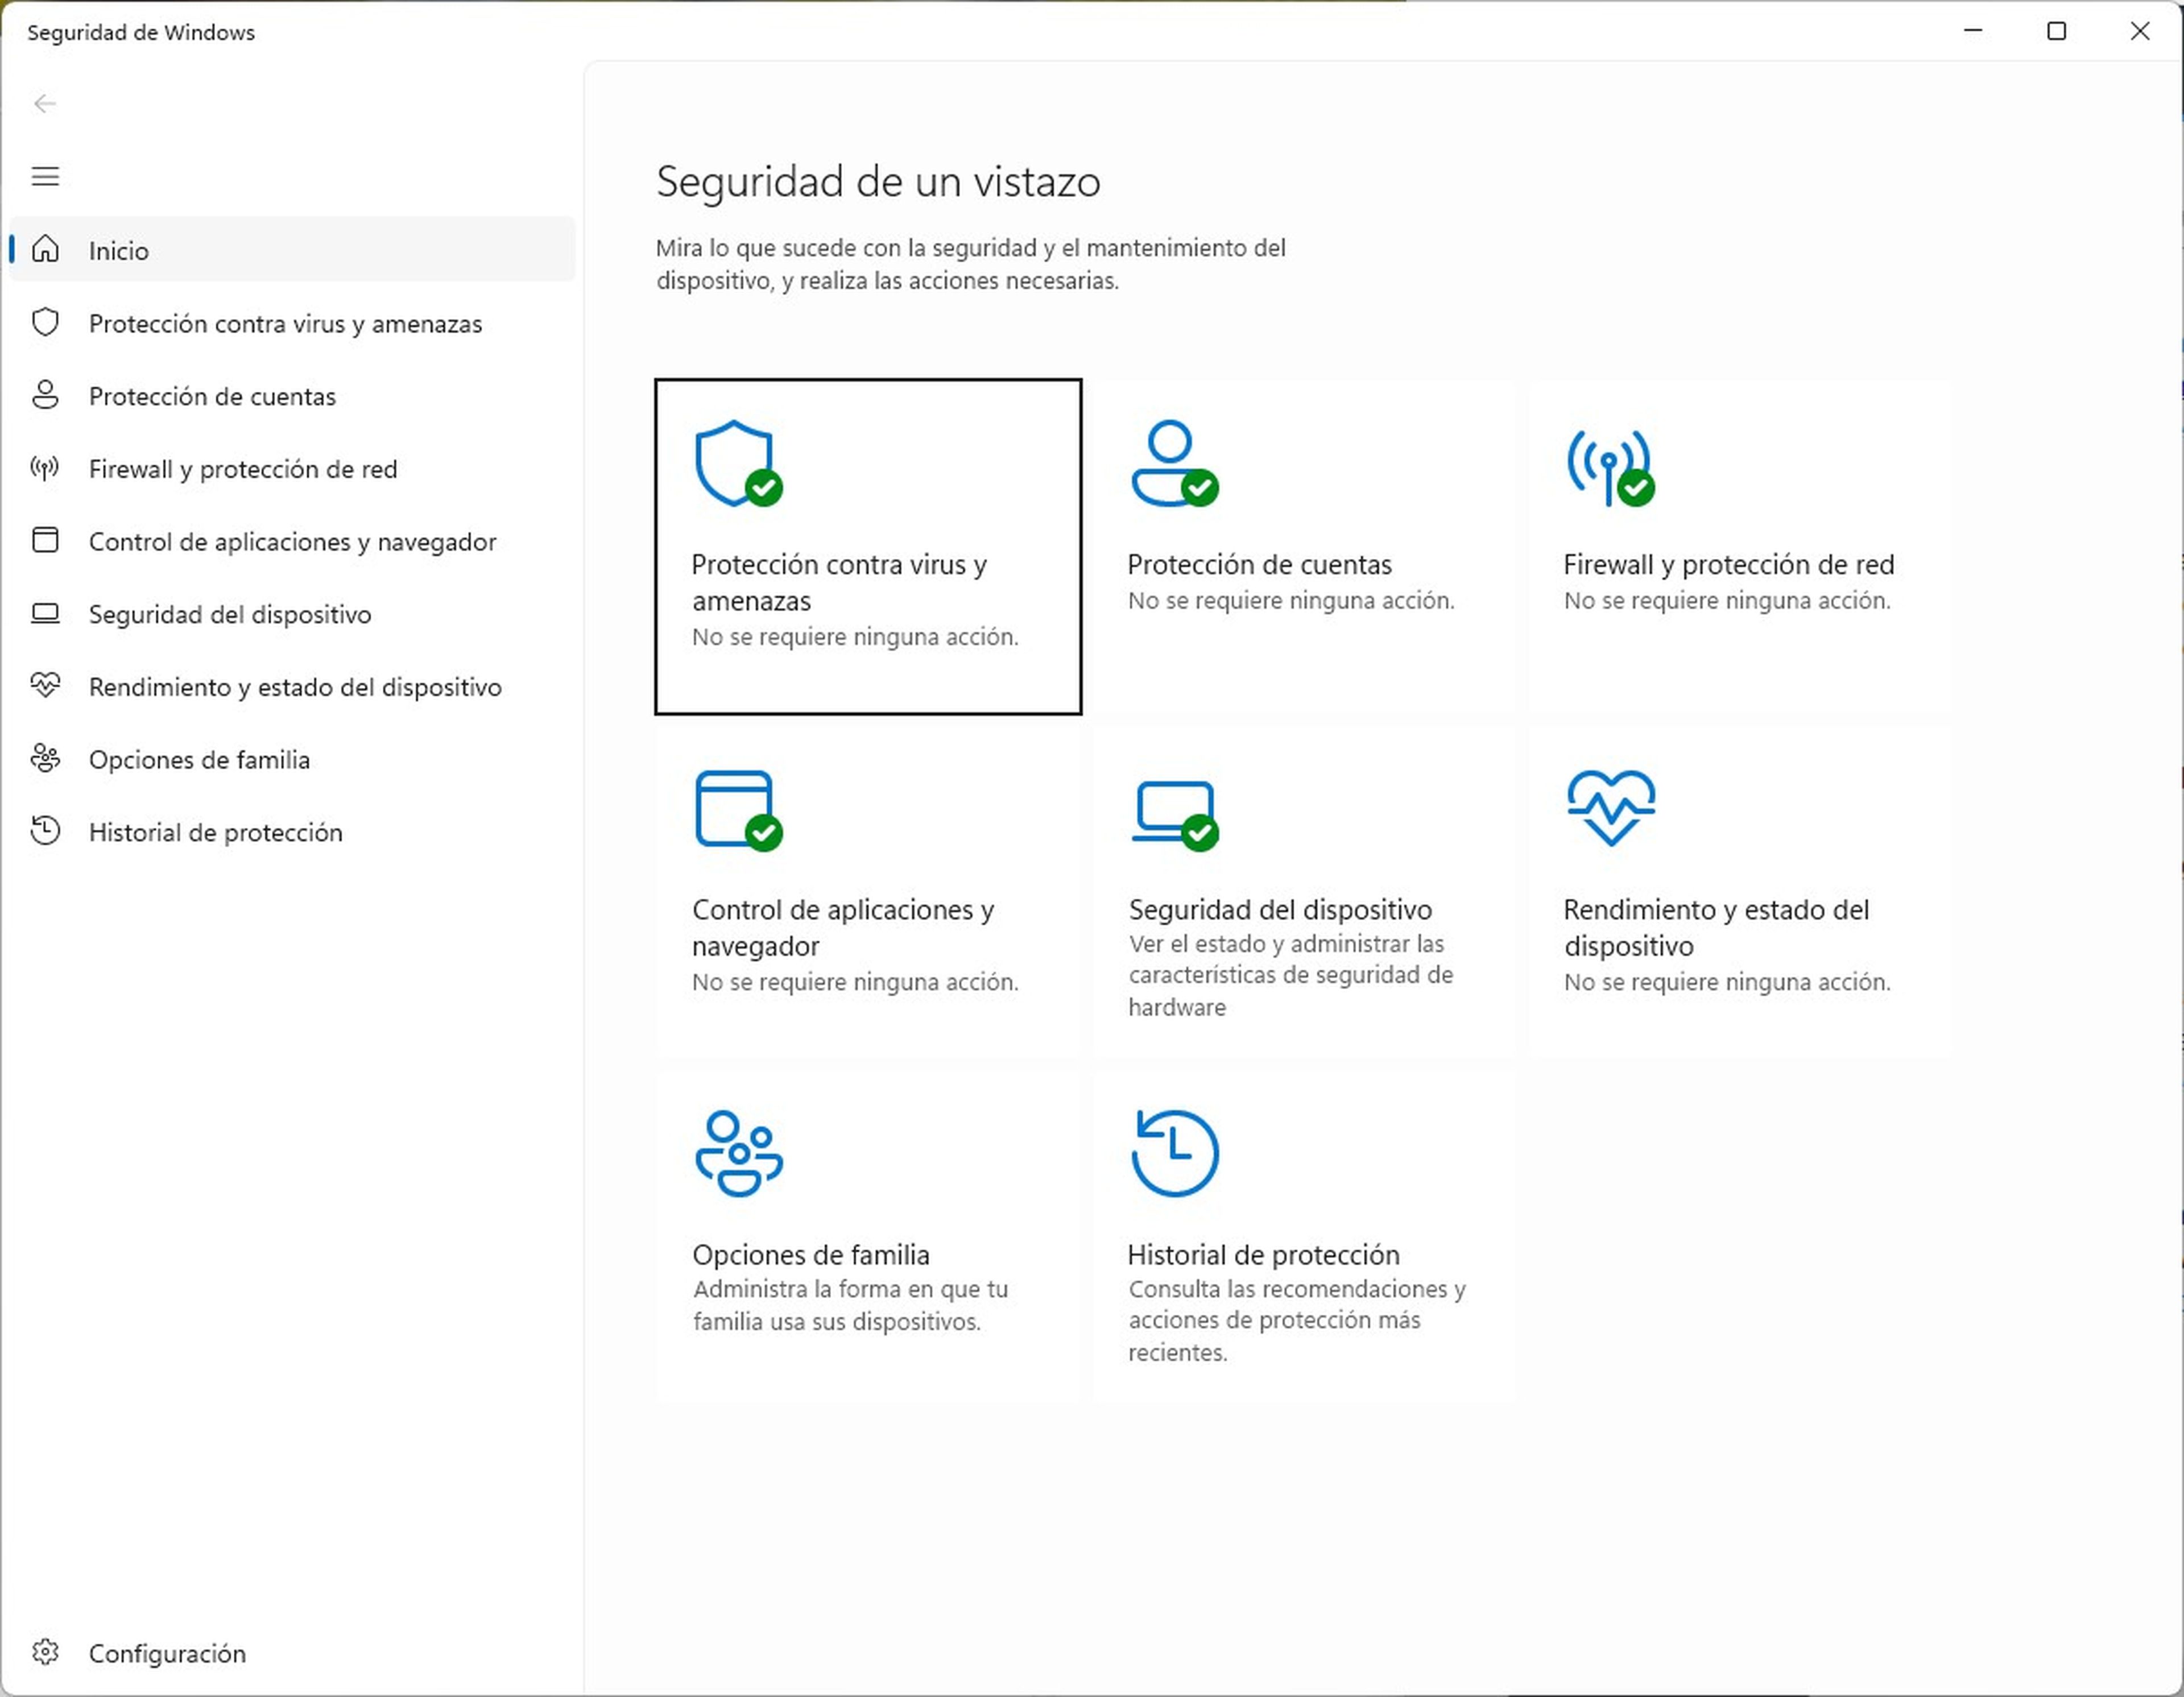The height and width of the screenshot is (1697, 2184).
Task: Click the shield icon in sidebar
Action: pos(45,322)
